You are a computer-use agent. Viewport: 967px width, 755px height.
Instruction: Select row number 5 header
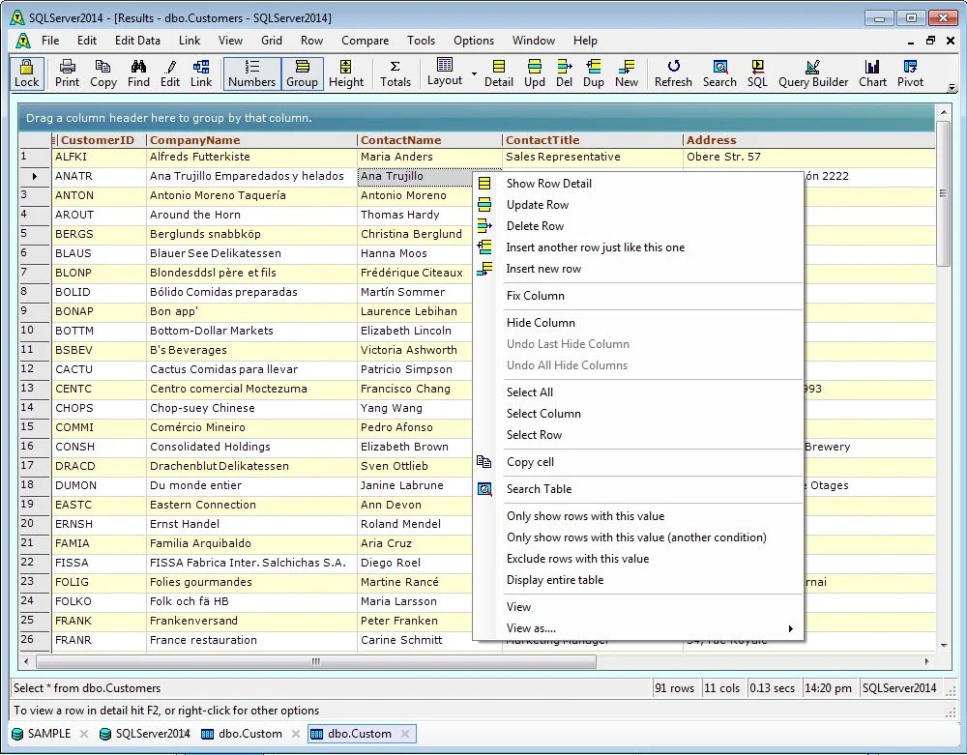coord(35,234)
